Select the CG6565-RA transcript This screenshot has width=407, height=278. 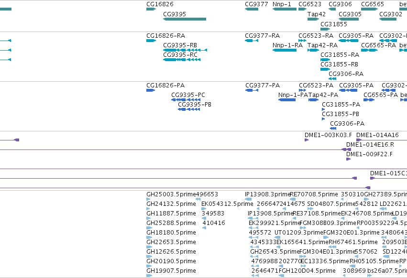pos(369,50)
